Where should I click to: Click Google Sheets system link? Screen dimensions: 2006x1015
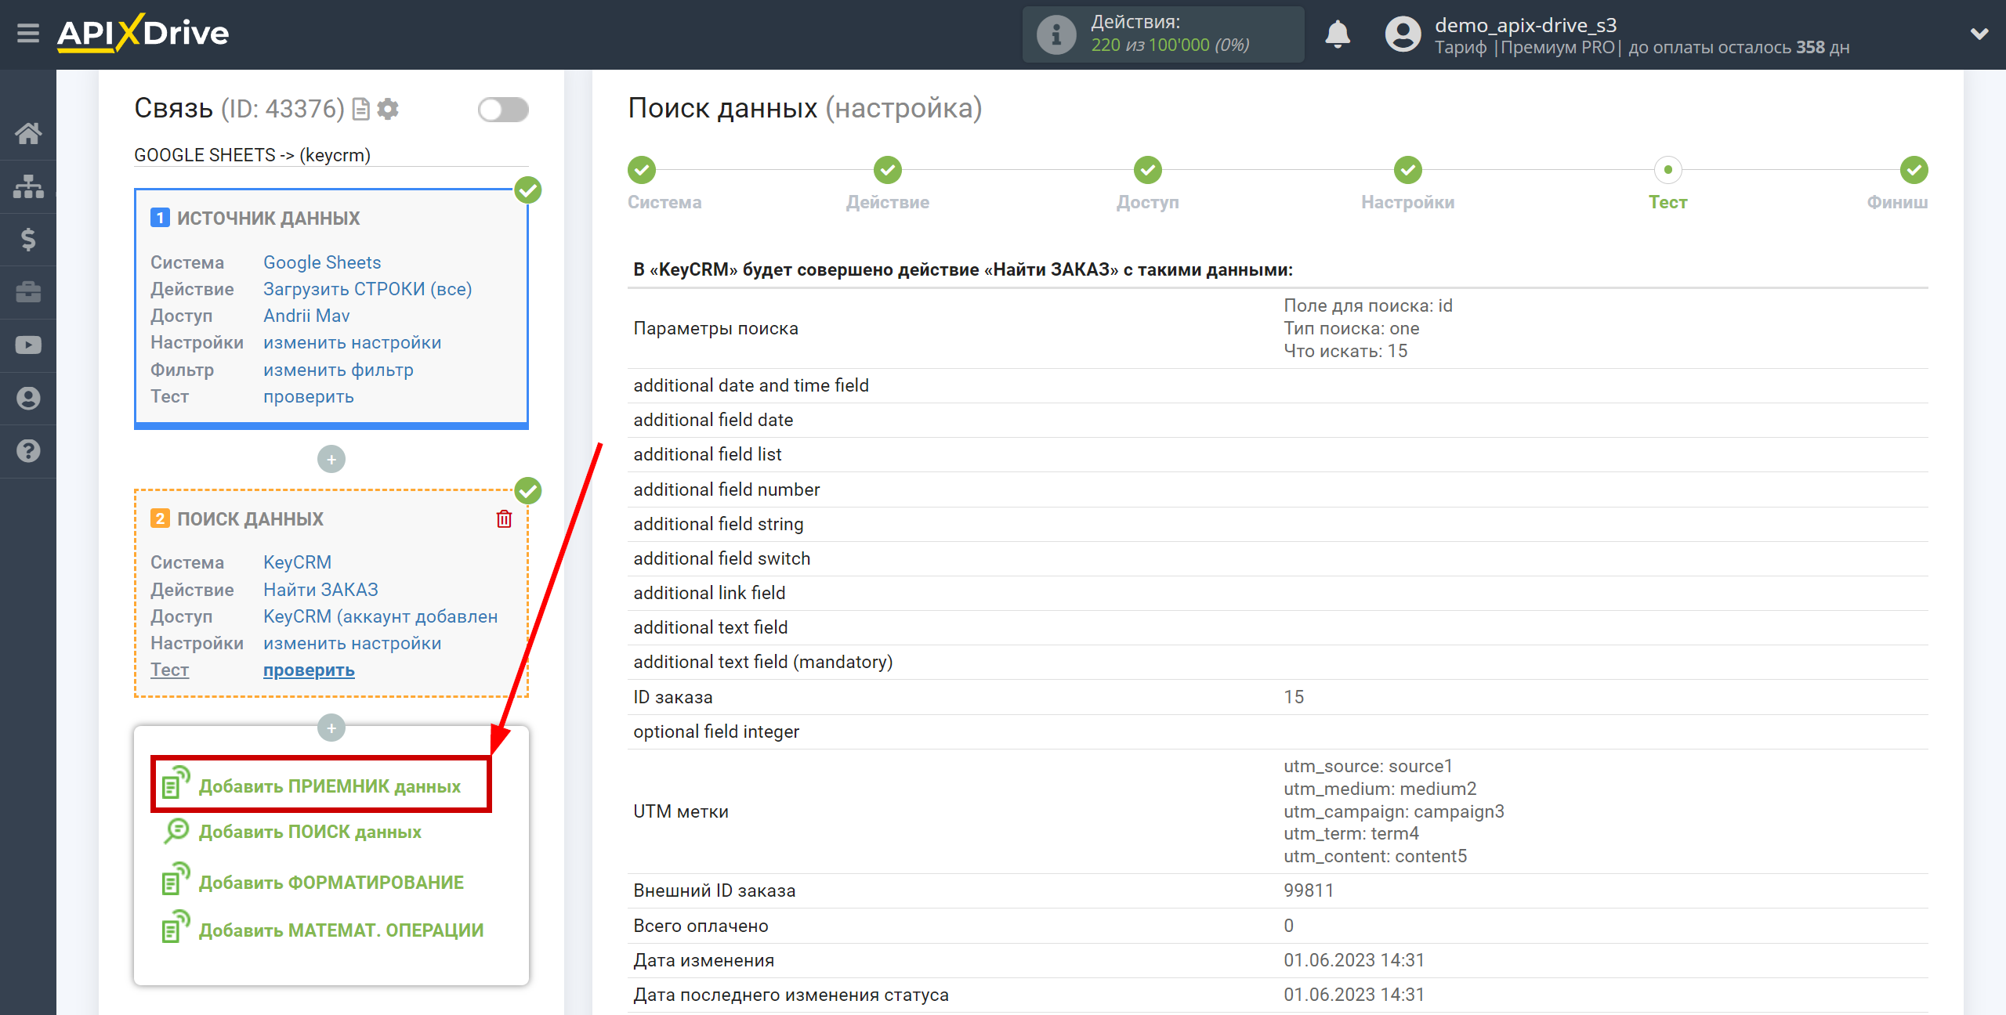click(x=322, y=262)
